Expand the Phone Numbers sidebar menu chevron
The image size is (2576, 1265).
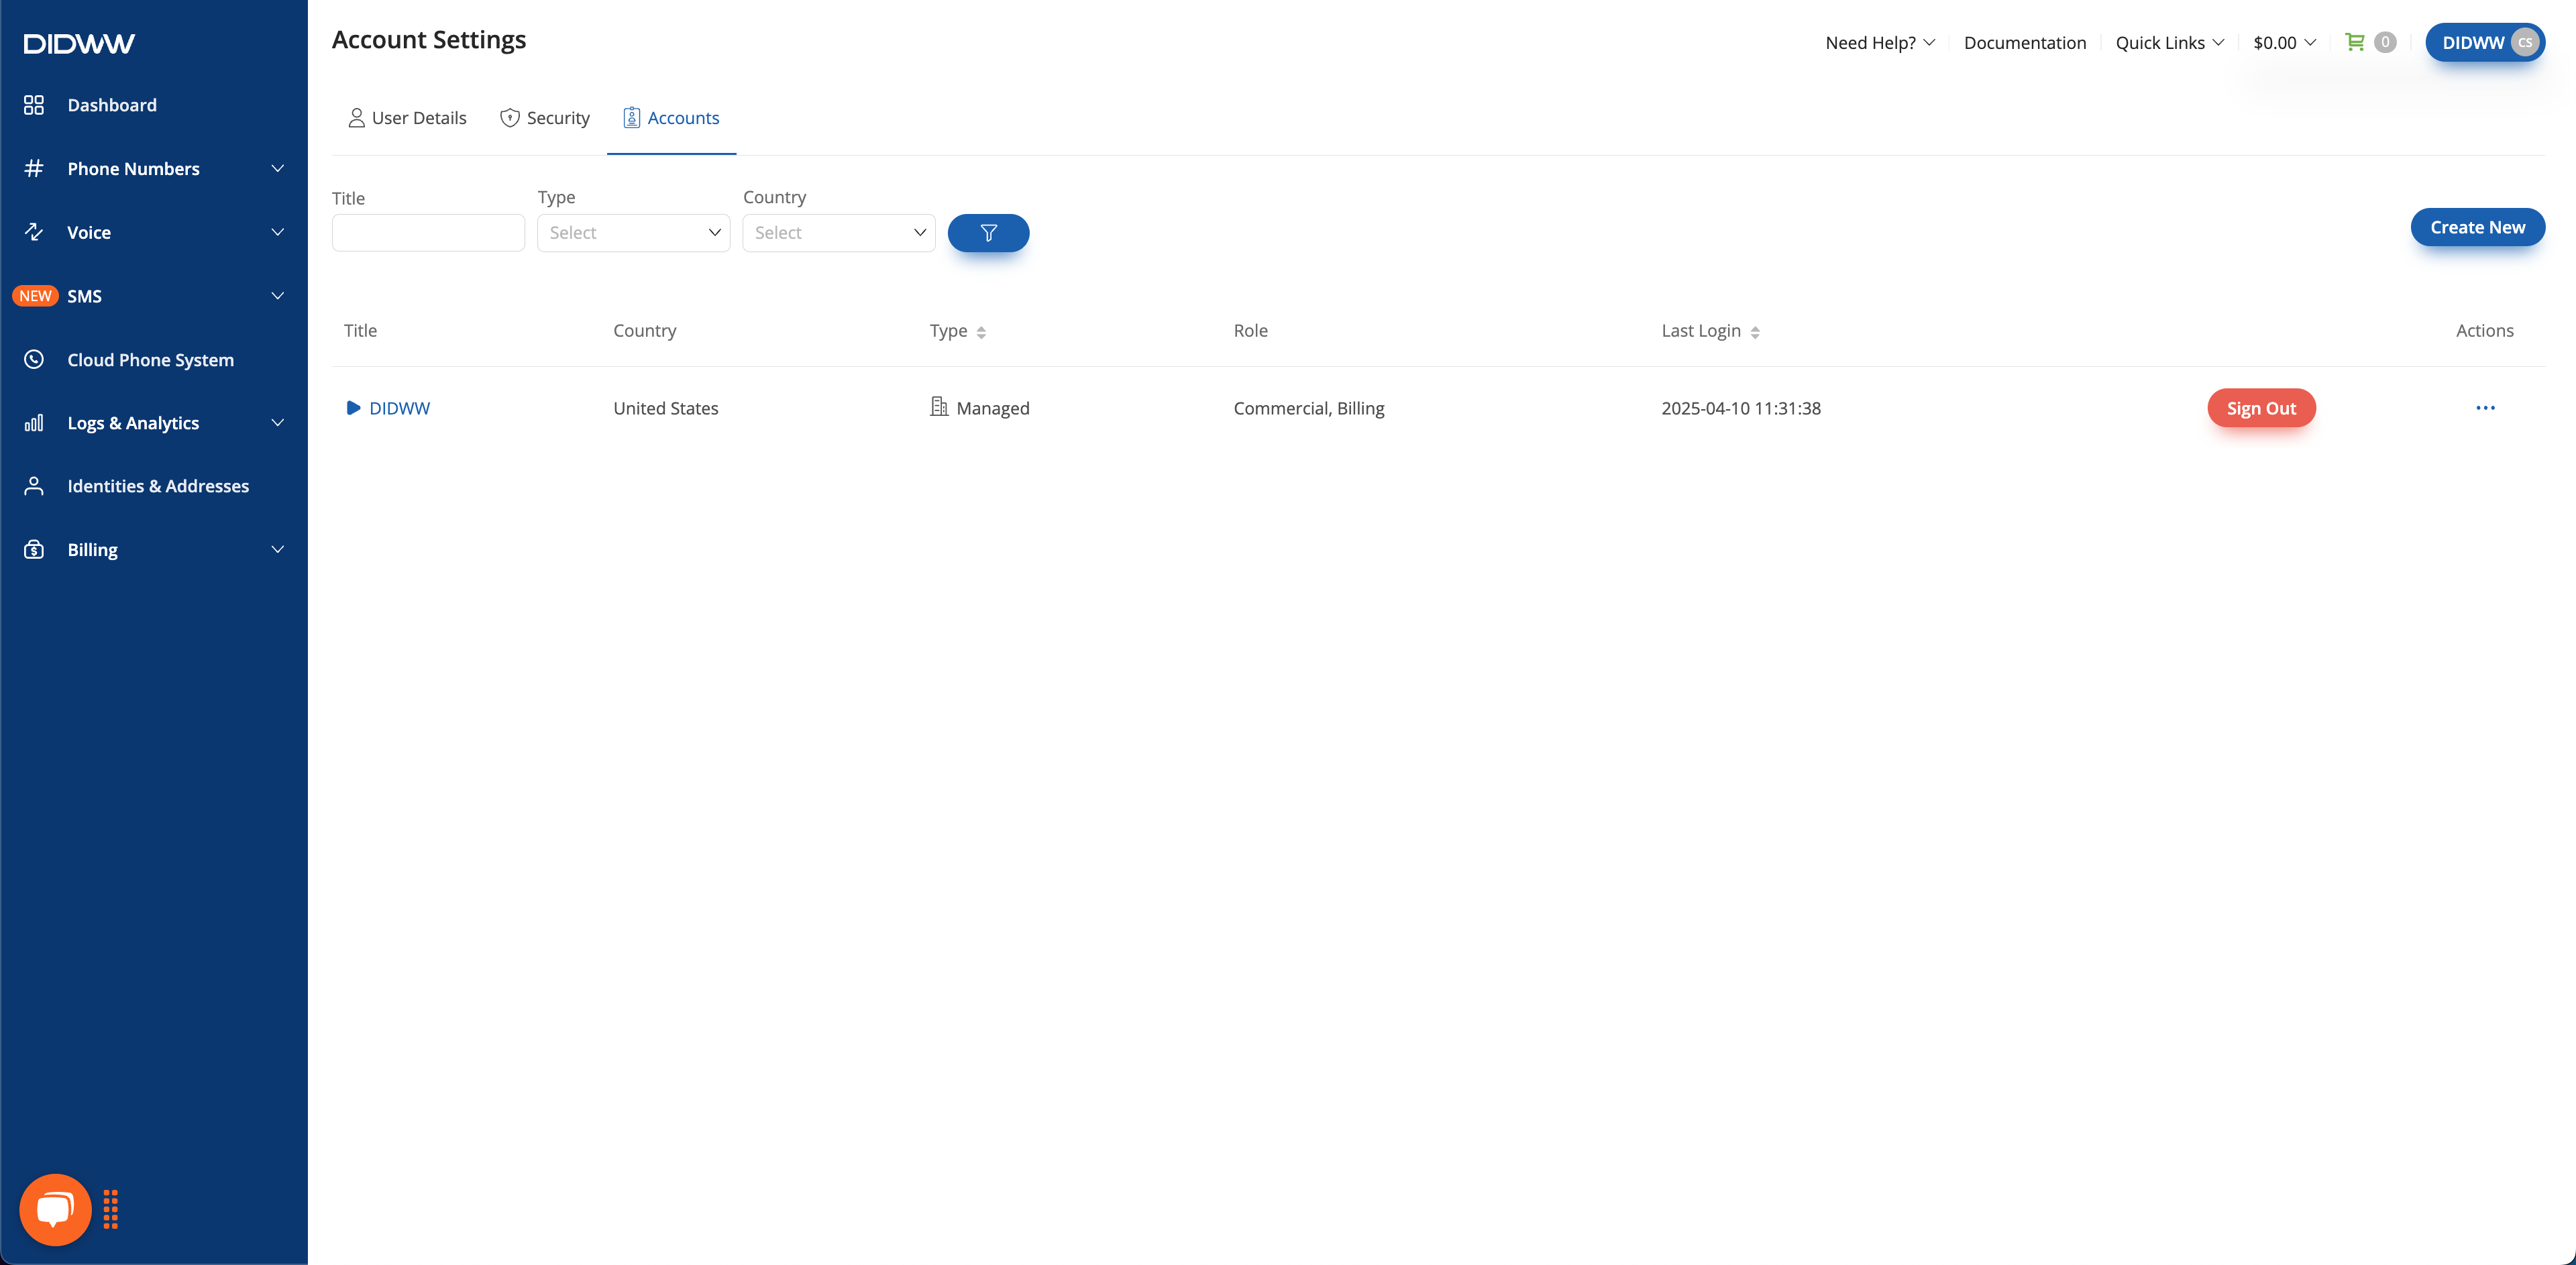[278, 168]
